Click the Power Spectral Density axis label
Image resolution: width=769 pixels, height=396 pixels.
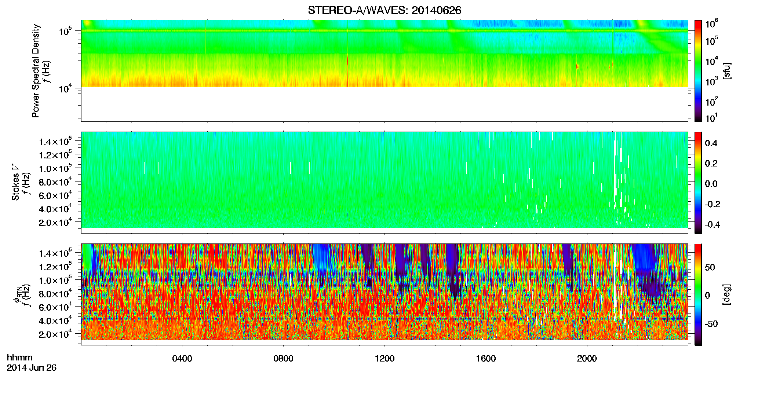[36, 71]
